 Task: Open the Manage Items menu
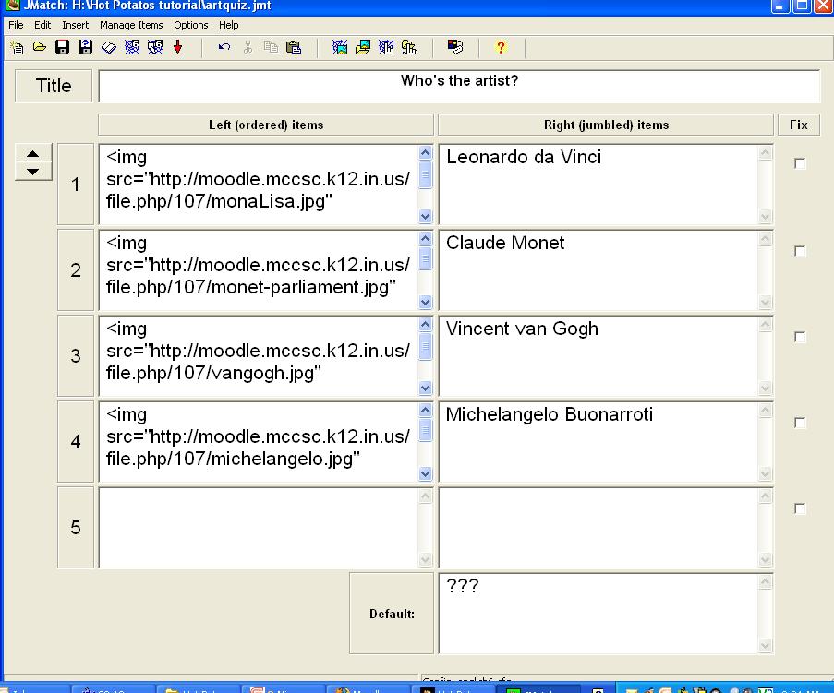[x=131, y=25]
